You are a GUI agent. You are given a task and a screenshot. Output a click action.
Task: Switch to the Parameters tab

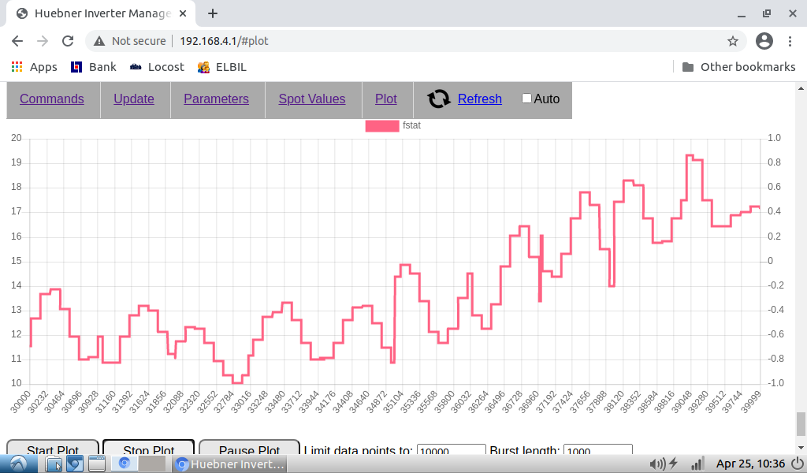click(x=216, y=99)
